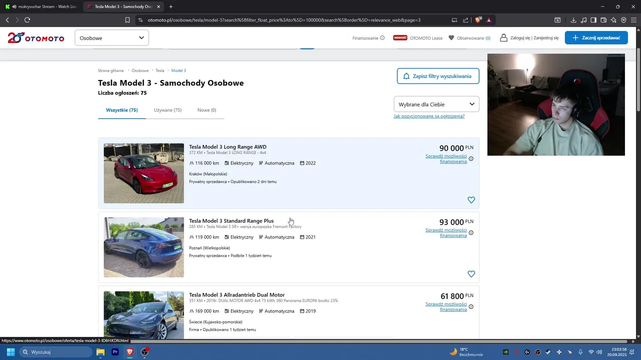Select Używane (75) tab

coord(168,110)
